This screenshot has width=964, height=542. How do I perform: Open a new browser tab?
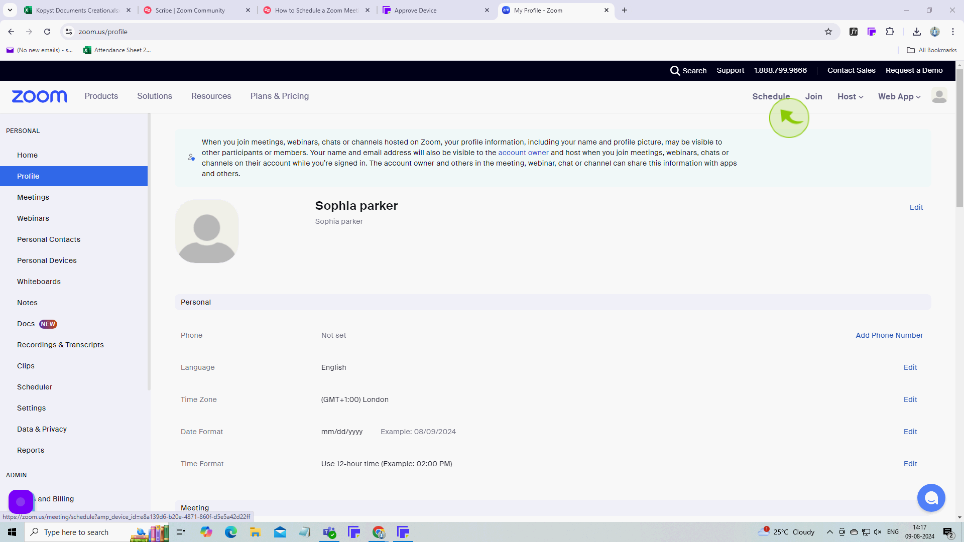click(625, 10)
